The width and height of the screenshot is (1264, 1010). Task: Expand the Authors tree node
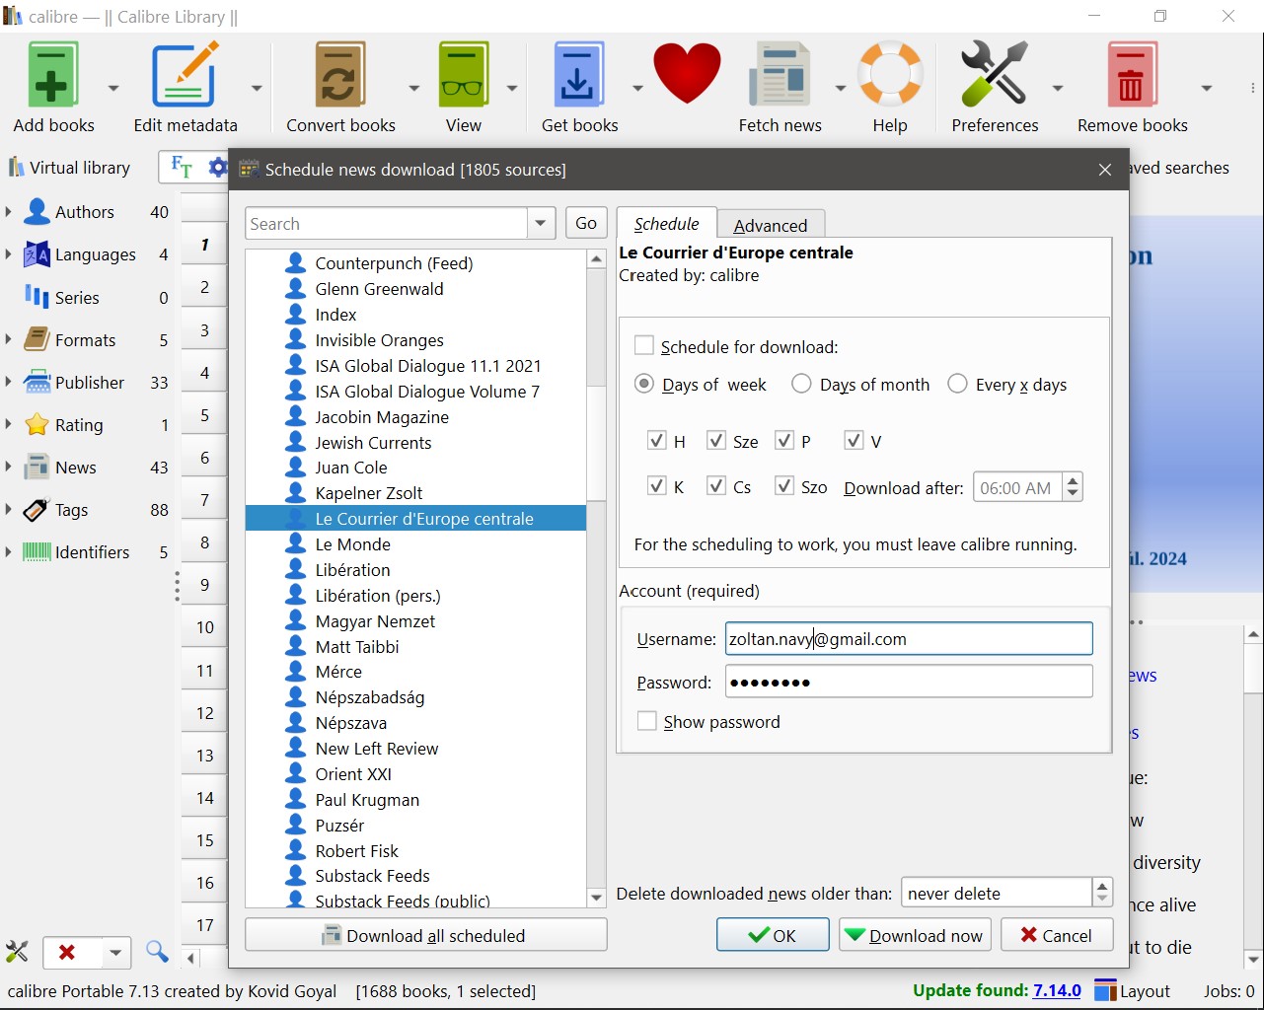(9, 212)
